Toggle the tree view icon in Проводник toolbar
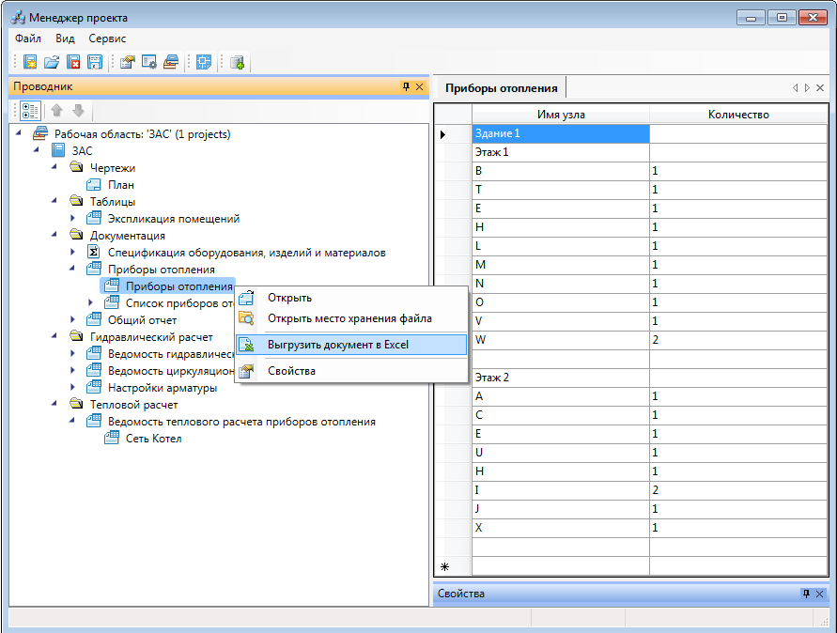837x633 pixels. click(x=30, y=111)
